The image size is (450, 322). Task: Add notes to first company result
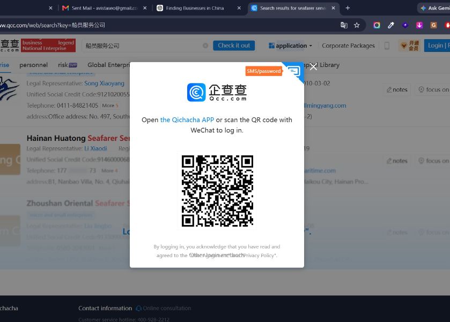tap(397, 90)
